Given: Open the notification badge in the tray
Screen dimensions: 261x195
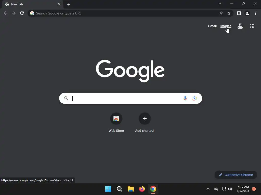Looking at the screenshot, I should (x=254, y=189).
